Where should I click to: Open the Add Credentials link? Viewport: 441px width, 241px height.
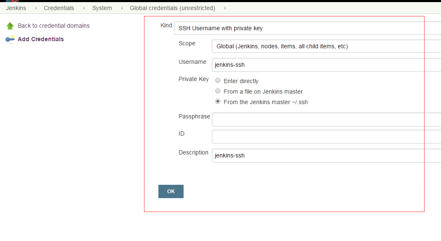click(41, 39)
